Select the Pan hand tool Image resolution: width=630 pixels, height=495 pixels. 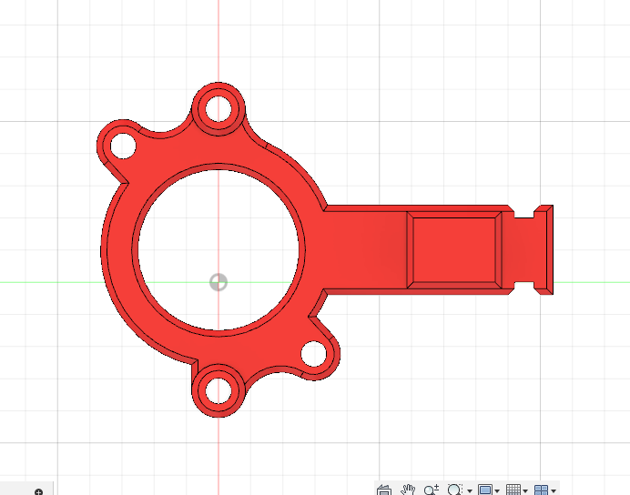coord(408,490)
